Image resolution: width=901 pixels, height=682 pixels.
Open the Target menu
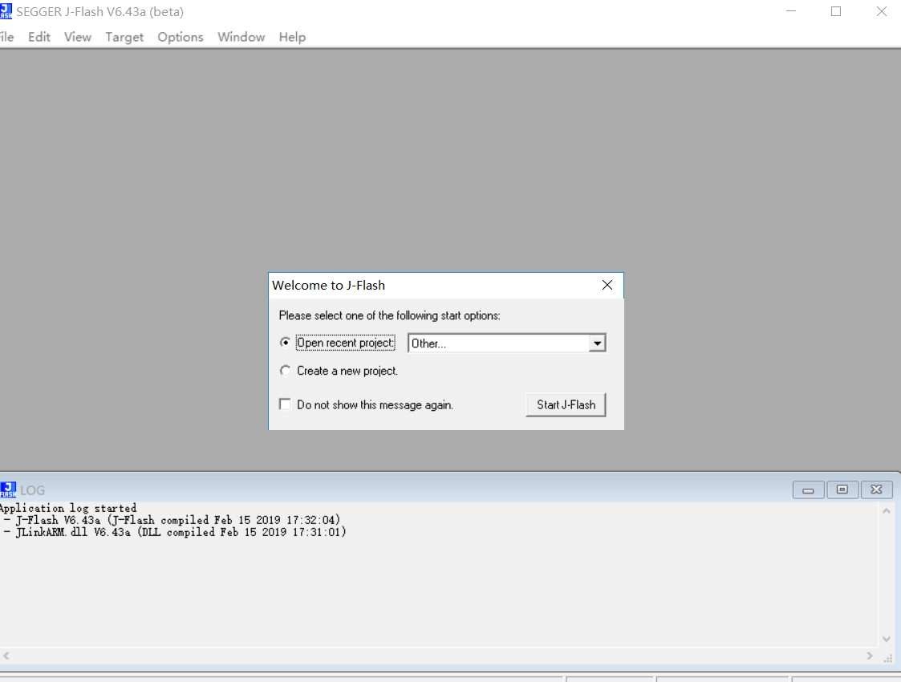point(124,38)
